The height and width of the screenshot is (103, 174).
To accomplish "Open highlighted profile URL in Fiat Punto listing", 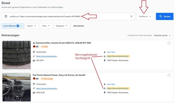I will 118,88.
